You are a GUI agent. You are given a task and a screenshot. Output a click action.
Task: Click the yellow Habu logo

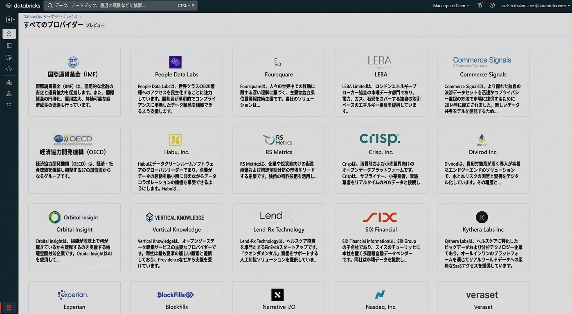176,140
